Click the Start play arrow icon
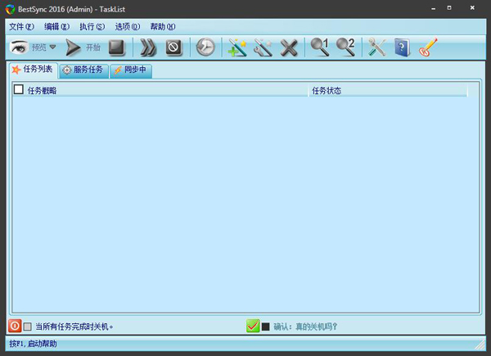This screenshot has width=491, height=356. click(x=73, y=47)
